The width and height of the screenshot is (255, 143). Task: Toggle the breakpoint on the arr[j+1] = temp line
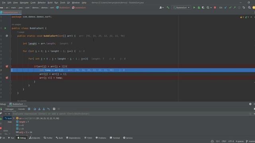tap(7, 78)
